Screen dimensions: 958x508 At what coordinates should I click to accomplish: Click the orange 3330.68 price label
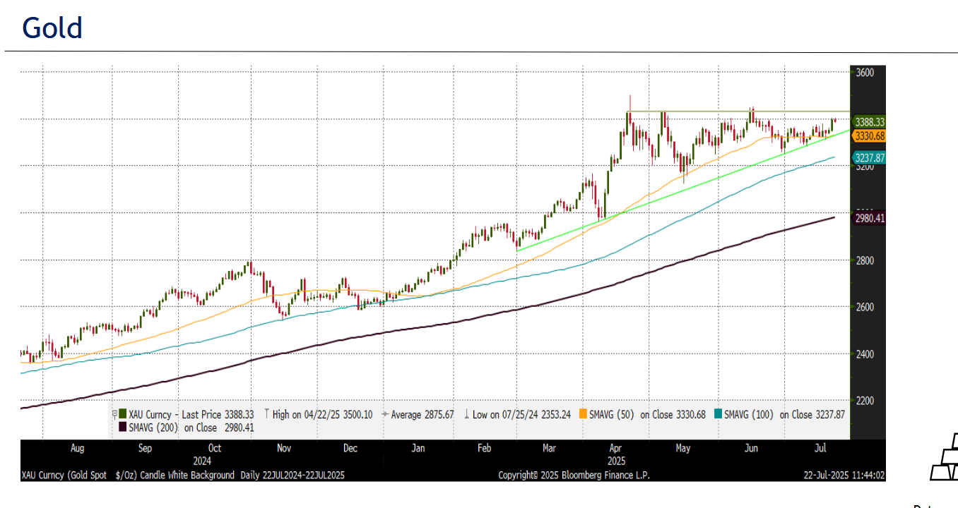coord(869,135)
